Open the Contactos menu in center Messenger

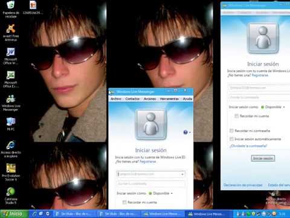(x=132, y=99)
